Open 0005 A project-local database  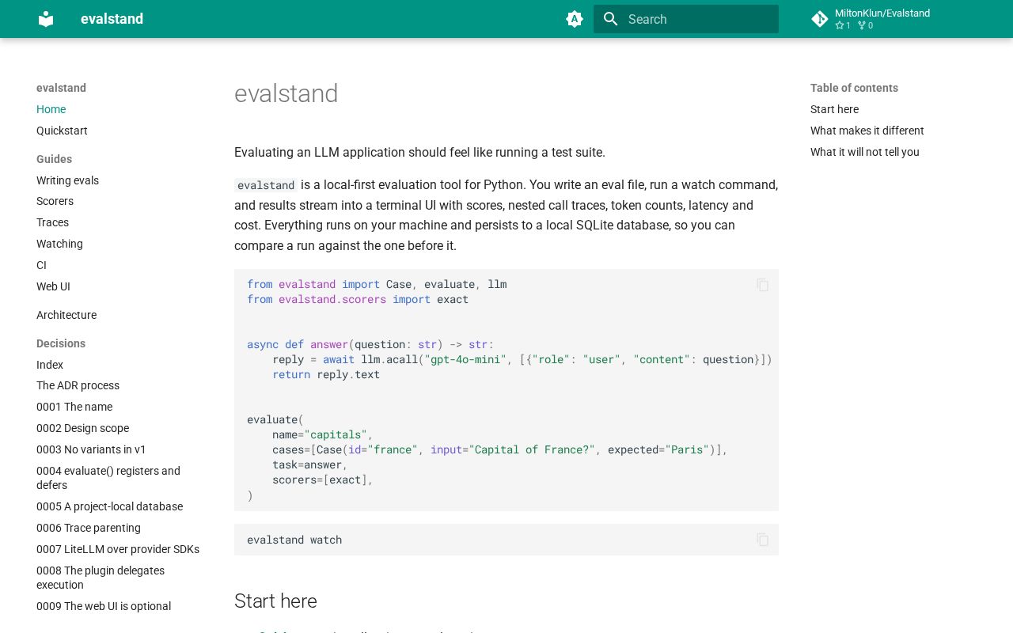109,506
